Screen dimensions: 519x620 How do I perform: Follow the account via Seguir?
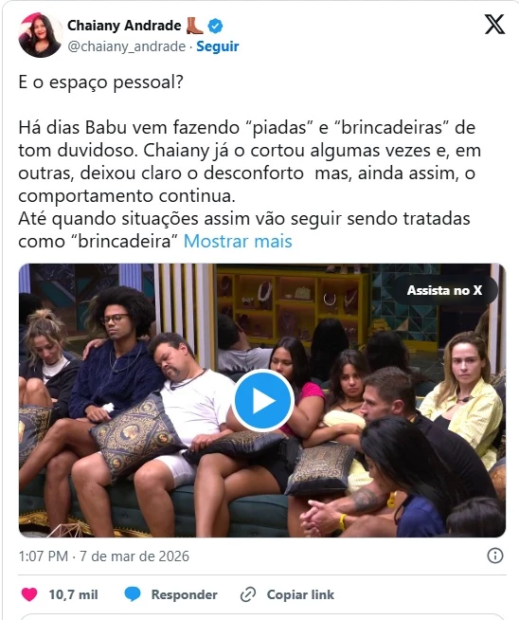218,46
